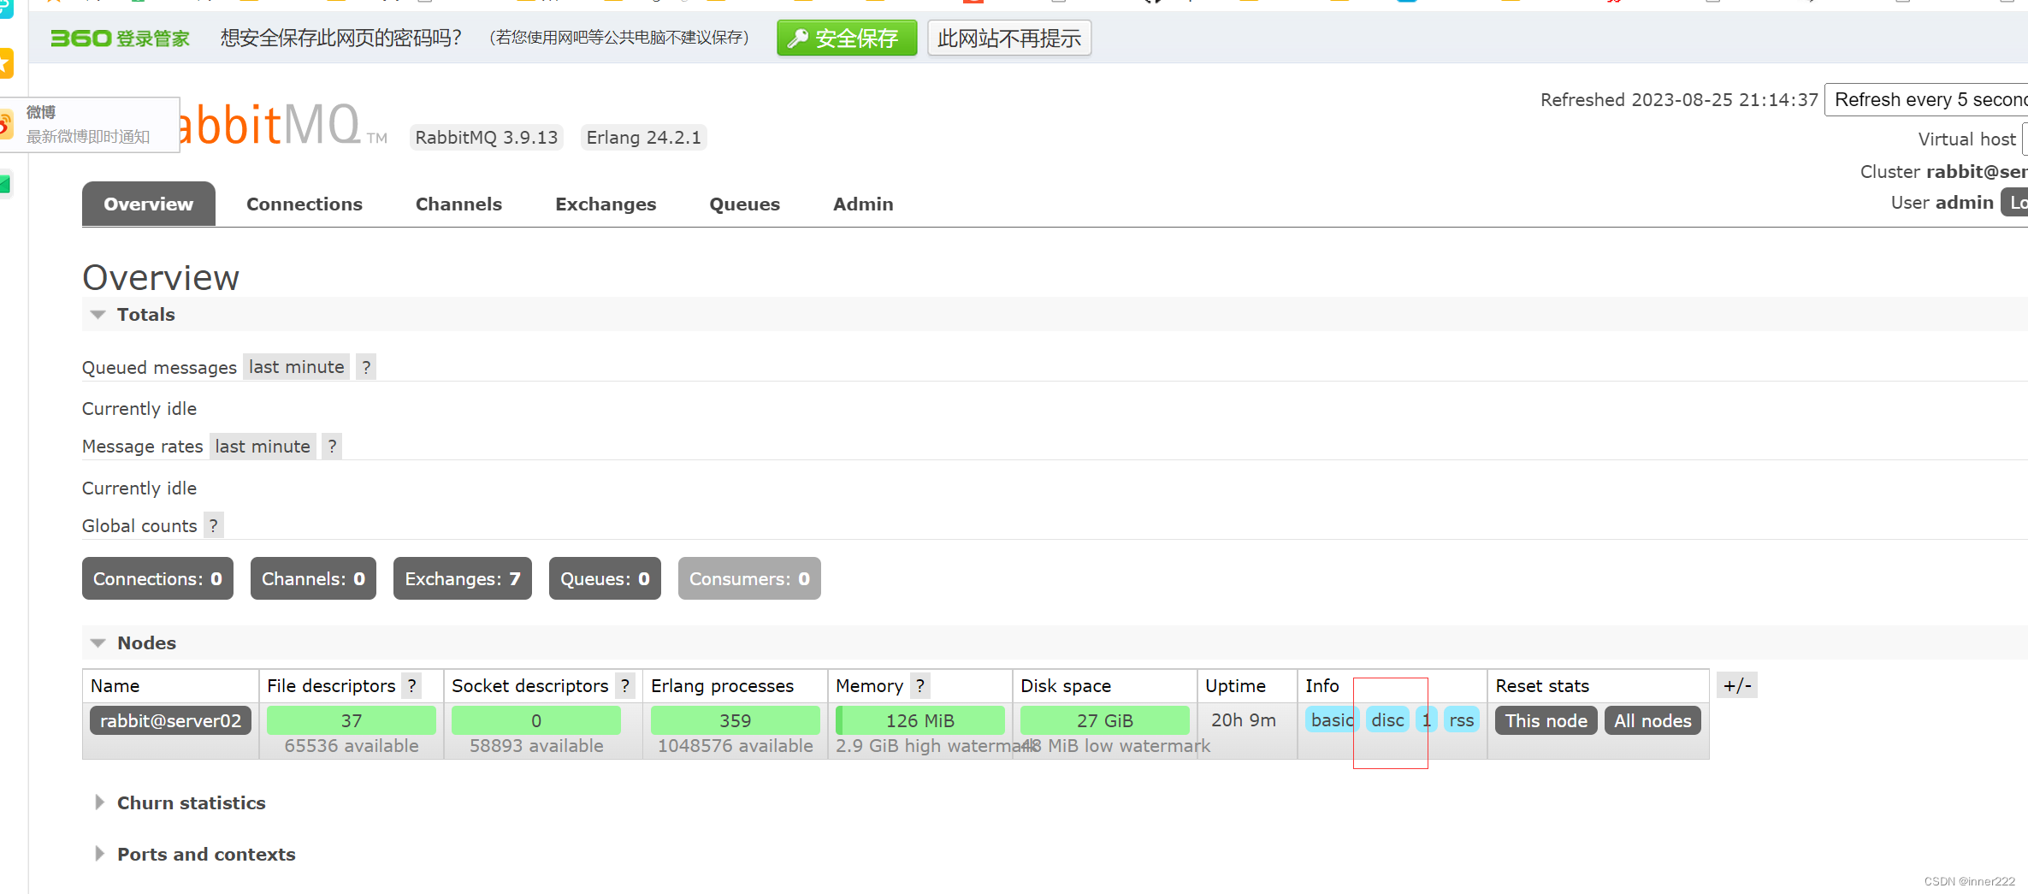Viewport: 2028px width, 894px height.
Task: Click the basic info tag
Action: [x=1331, y=721]
